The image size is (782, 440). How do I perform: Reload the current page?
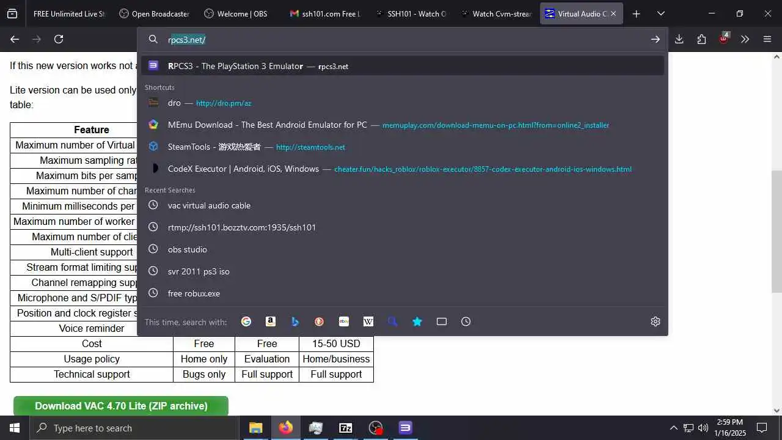coord(59,39)
